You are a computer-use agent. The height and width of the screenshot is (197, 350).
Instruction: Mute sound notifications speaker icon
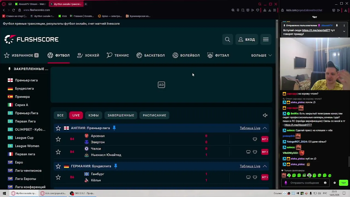coord(265,115)
